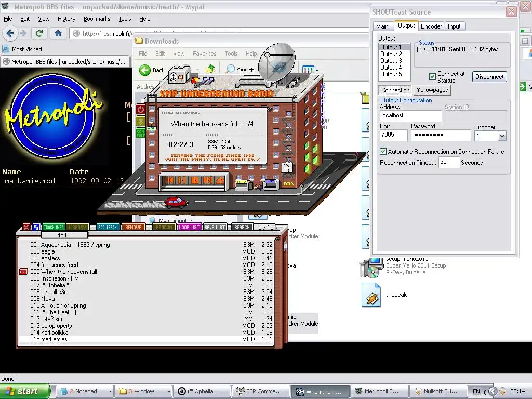Open the Tools menu in Mypal

(x=125, y=19)
